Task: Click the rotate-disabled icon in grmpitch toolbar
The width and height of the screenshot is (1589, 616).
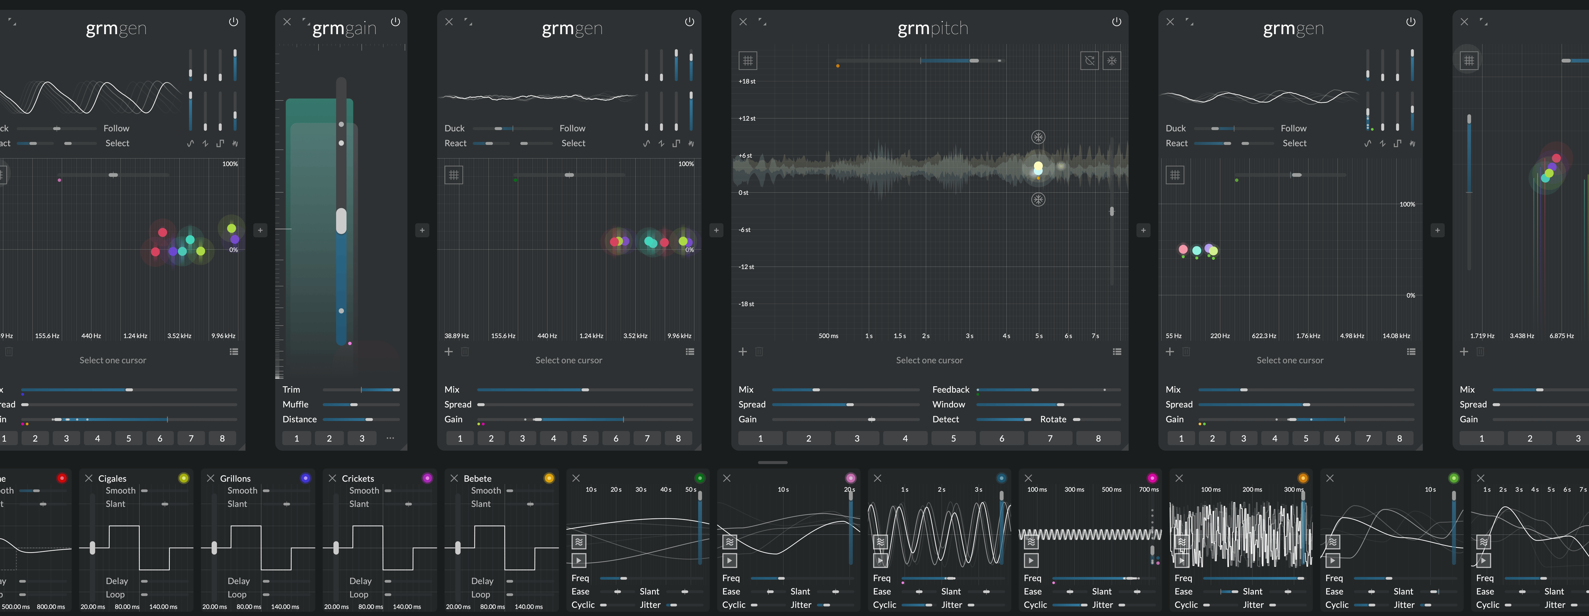Action: pos(1091,60)
